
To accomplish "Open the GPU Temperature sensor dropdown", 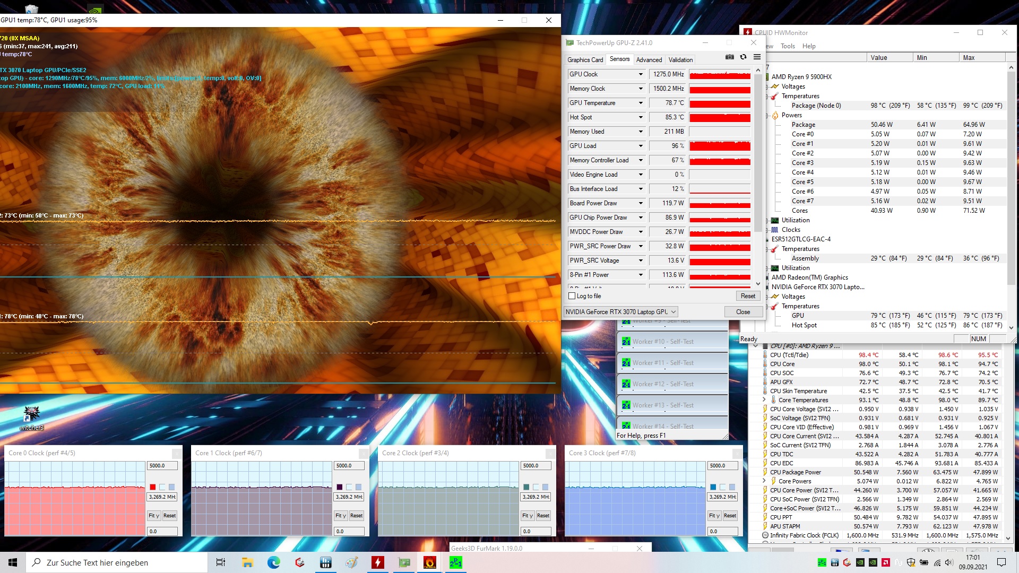I will [641, 103].
